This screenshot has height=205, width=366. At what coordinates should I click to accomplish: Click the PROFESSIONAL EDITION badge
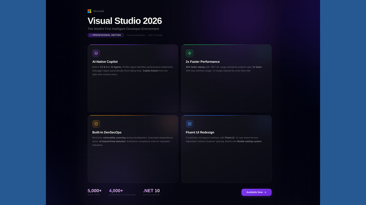[x=106, y=35]
